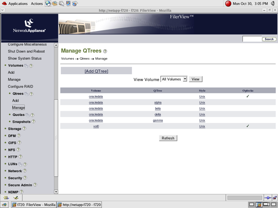Open help icon next to Volumes in sidebar
Screen dimensions: 278x208
31,66
